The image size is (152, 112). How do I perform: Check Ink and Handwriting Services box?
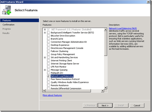[x=48, y=57]
